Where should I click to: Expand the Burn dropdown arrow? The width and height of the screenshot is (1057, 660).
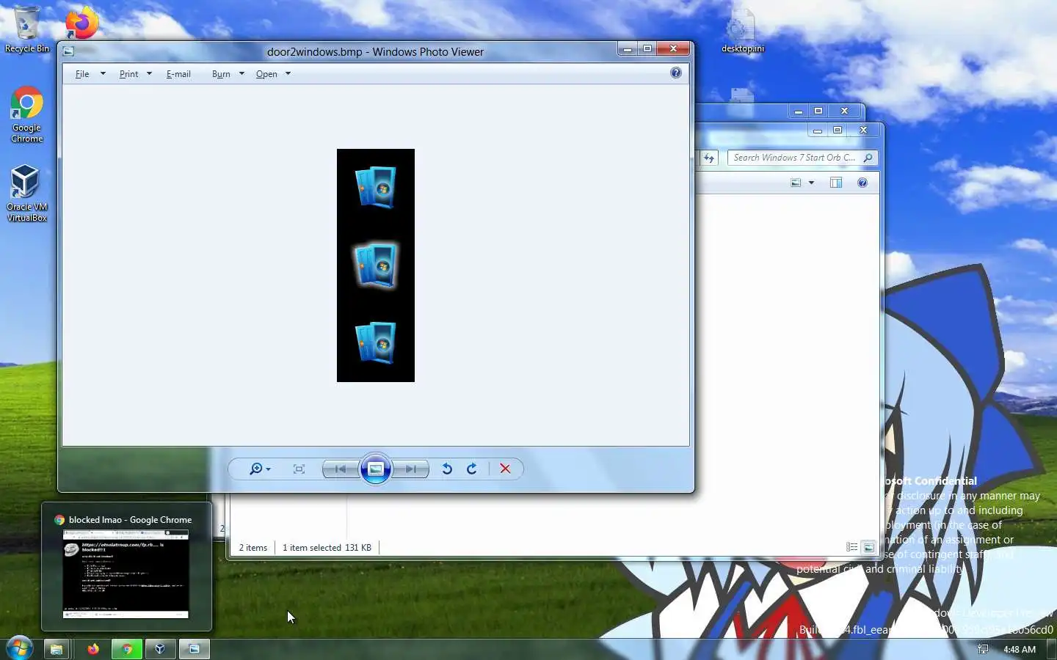coord(241,74)
